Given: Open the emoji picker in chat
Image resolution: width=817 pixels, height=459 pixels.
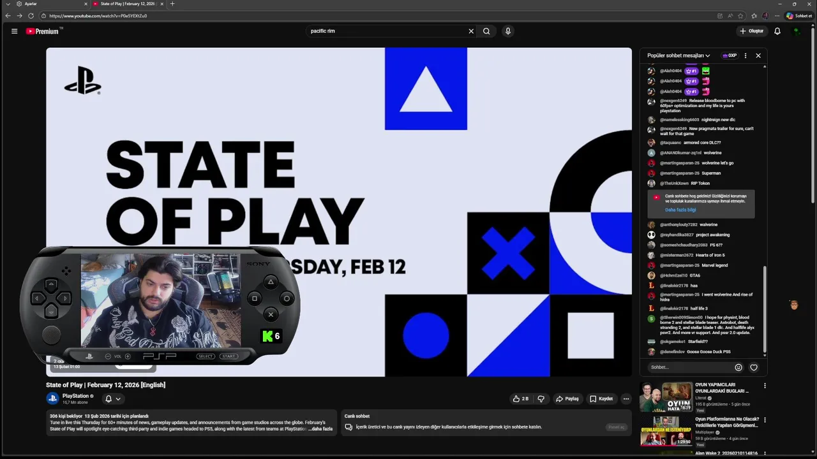Looking at the screenshot, I should 738,367.
